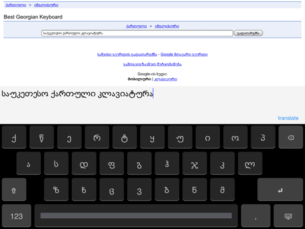Screen dimensions: 305x229
Task: Tap the მ key
Action: (222, 190)
